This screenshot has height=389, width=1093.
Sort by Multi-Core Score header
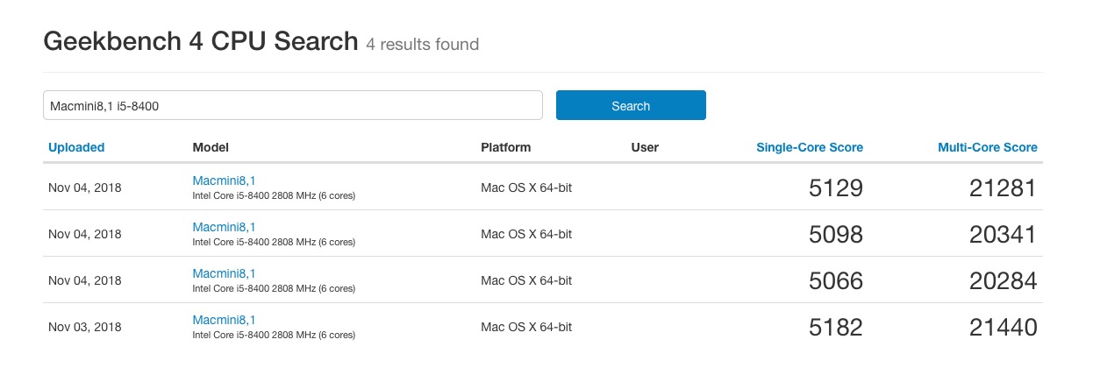987,147
